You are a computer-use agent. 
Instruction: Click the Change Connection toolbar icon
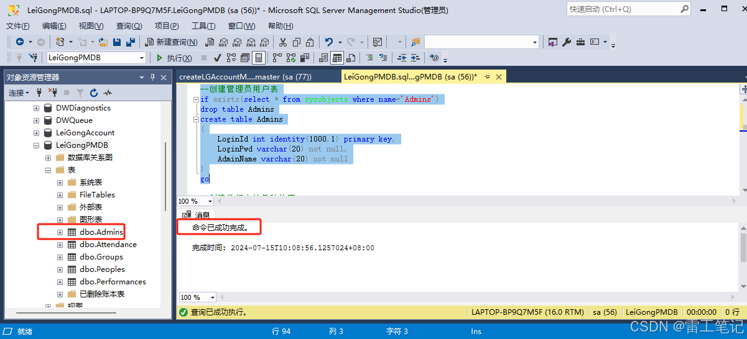32,58
